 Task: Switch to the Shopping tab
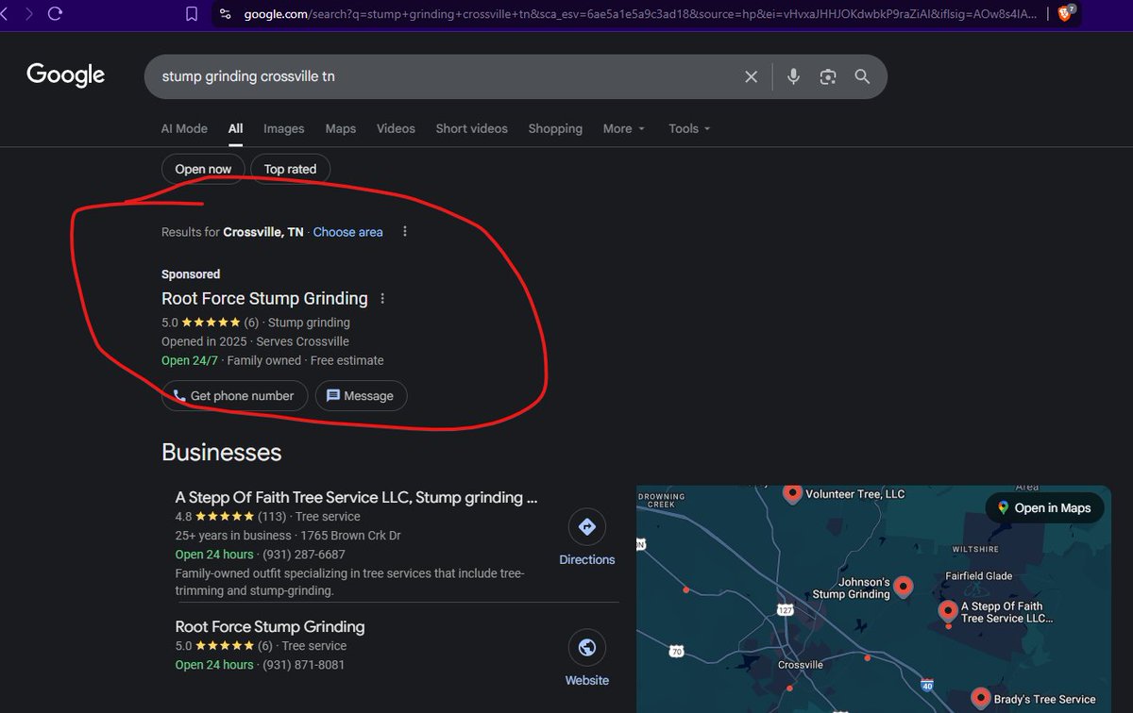tap(555, 128)
